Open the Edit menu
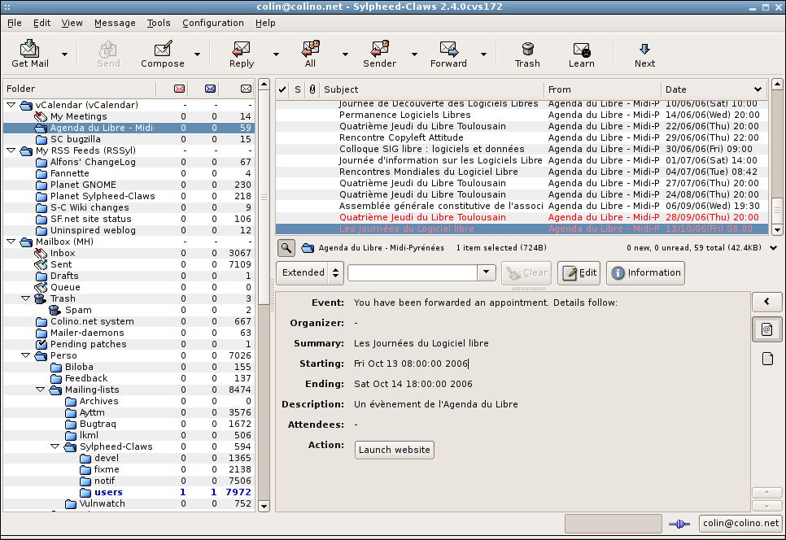 coord(41,23)
